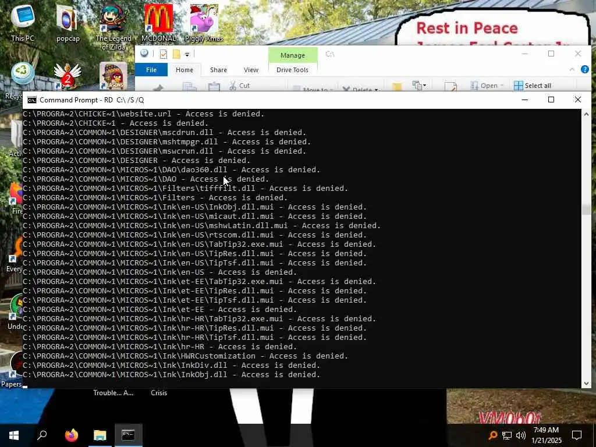Launch the winged chicken '2' game shortcut
The width and height of the screenshot is (596, 447).
tap(68, 76)
